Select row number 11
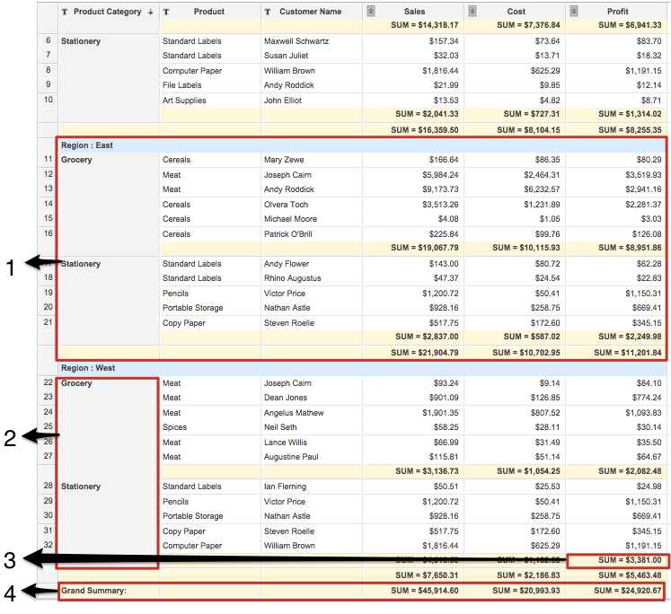 pos(47,160)
